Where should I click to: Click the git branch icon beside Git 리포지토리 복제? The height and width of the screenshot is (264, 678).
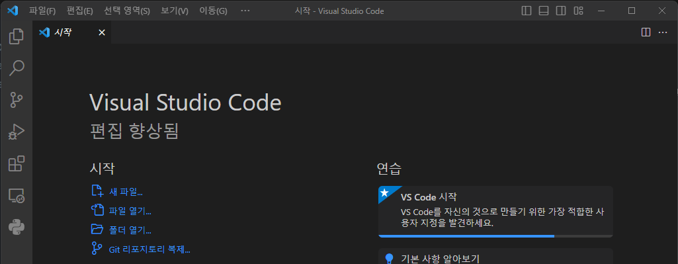pyautogui.click(x=97, y=249)
